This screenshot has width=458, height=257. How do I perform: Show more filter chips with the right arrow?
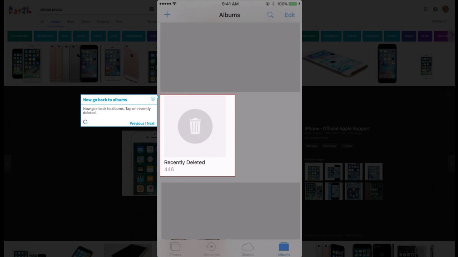(452, 36)
